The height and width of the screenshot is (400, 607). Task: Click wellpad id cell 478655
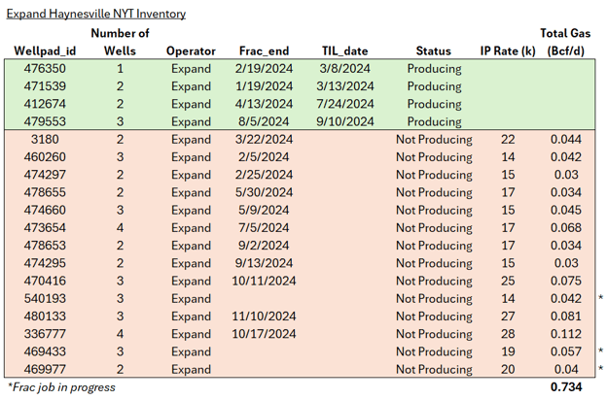click(x=45, y=192)
